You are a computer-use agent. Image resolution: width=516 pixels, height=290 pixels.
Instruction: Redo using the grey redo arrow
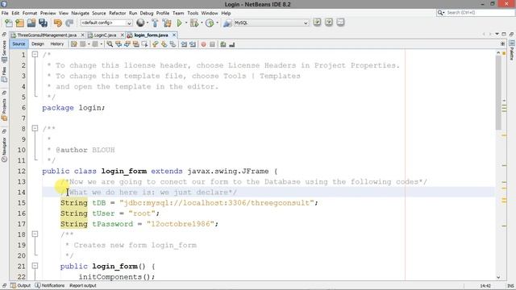pyautogui.click(x=69, y=23)
